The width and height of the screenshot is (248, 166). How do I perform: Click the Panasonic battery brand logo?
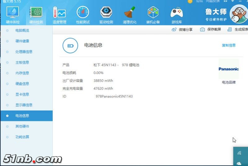[228, 69]
